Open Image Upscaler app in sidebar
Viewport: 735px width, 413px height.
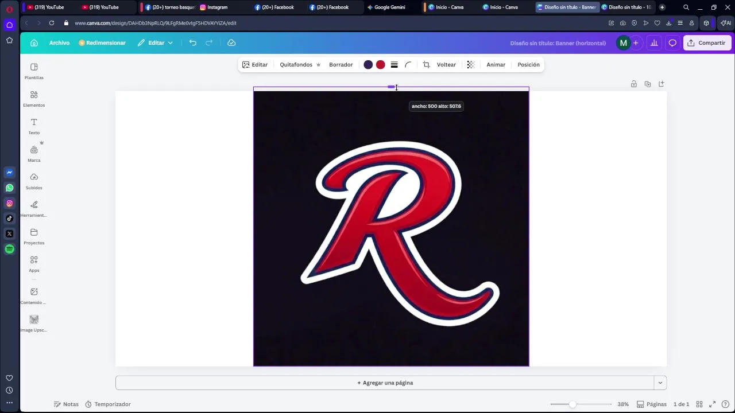[x=34, y=324]
